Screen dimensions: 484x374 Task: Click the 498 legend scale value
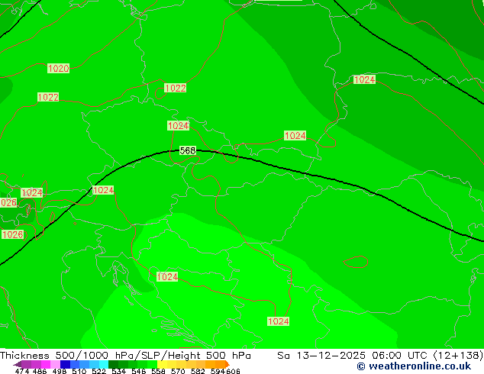[60, 371]
